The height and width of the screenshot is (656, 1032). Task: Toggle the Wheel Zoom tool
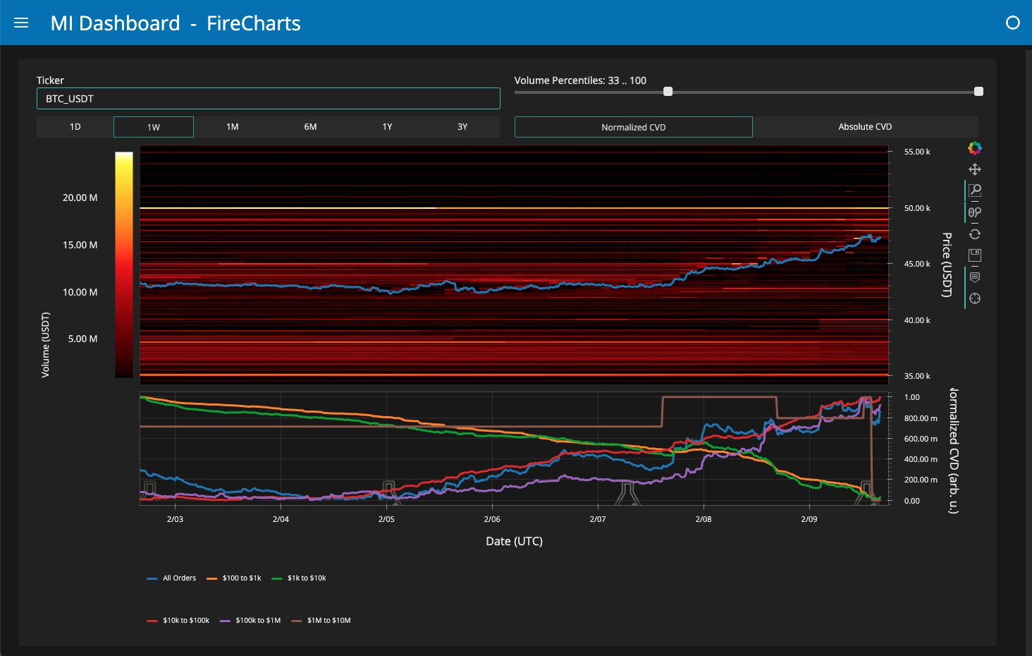(x=975, y=212)
